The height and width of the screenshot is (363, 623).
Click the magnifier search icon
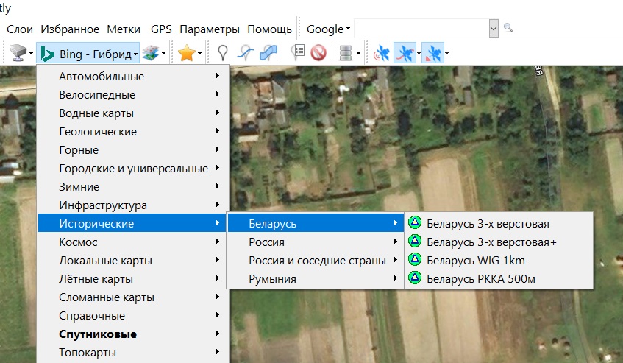[508, 29]
